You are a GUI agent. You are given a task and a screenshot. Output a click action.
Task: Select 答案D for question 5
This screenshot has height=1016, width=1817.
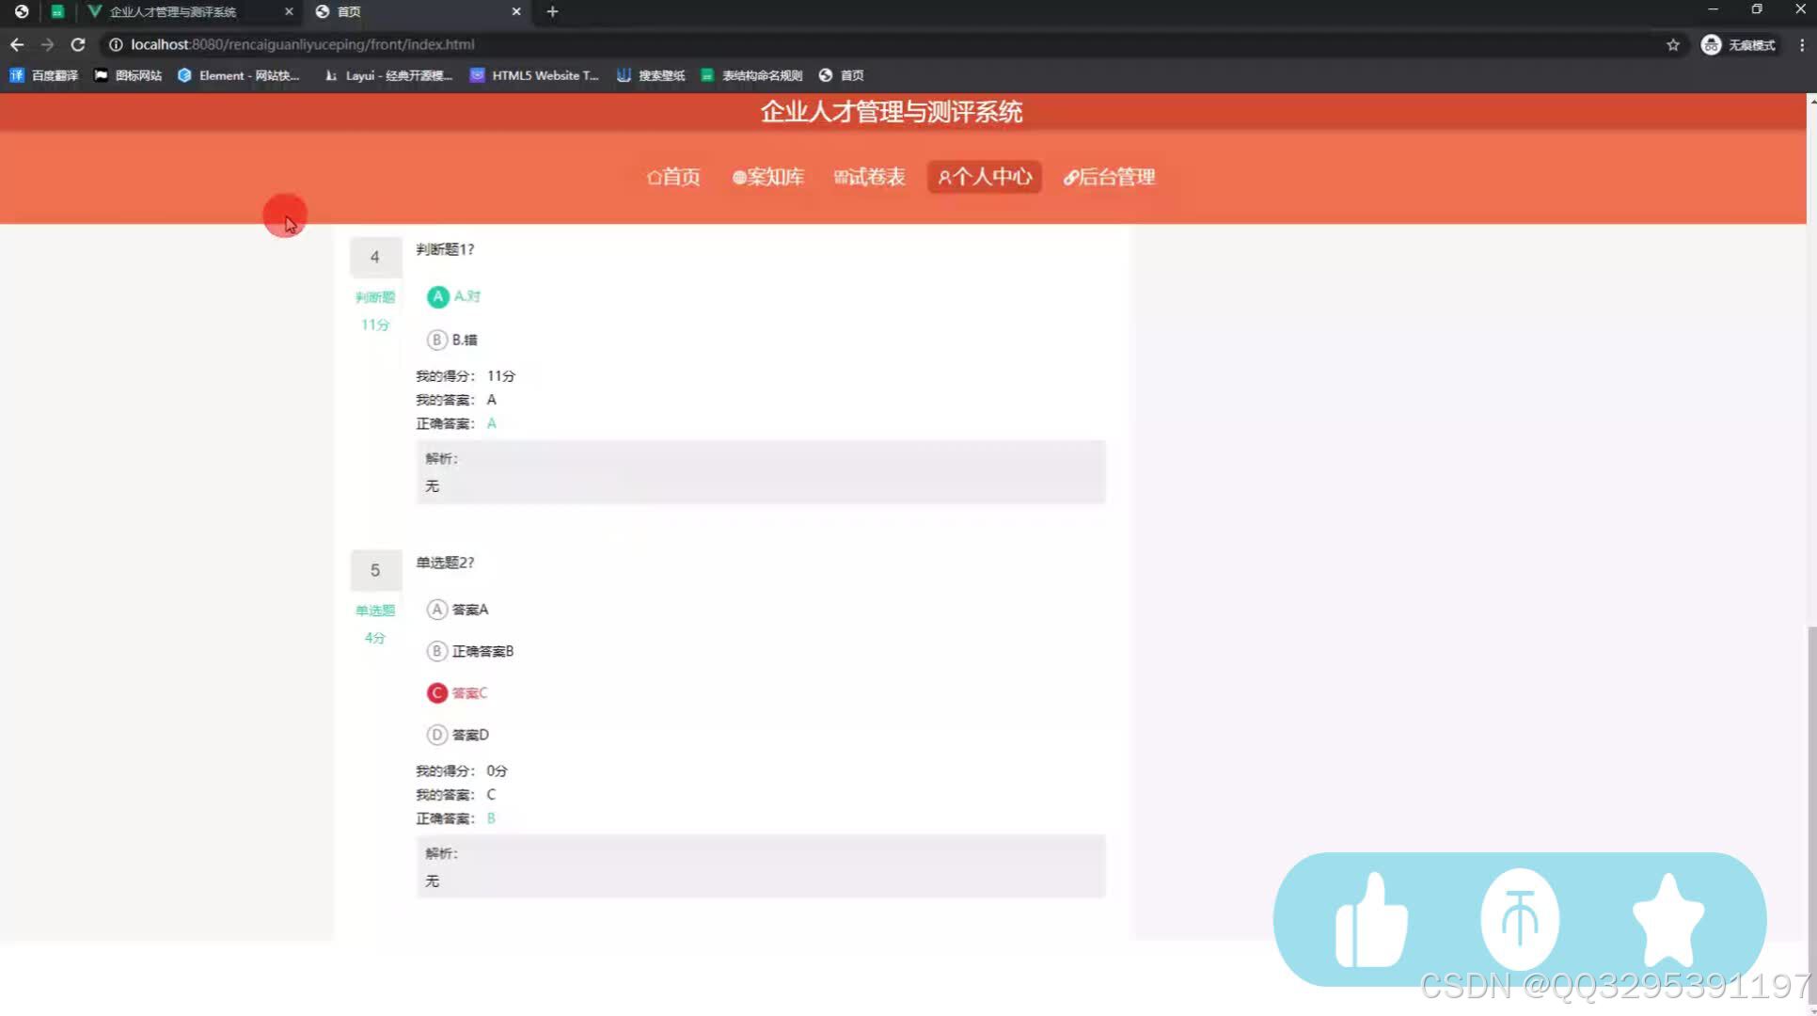[x=458, y=735]
